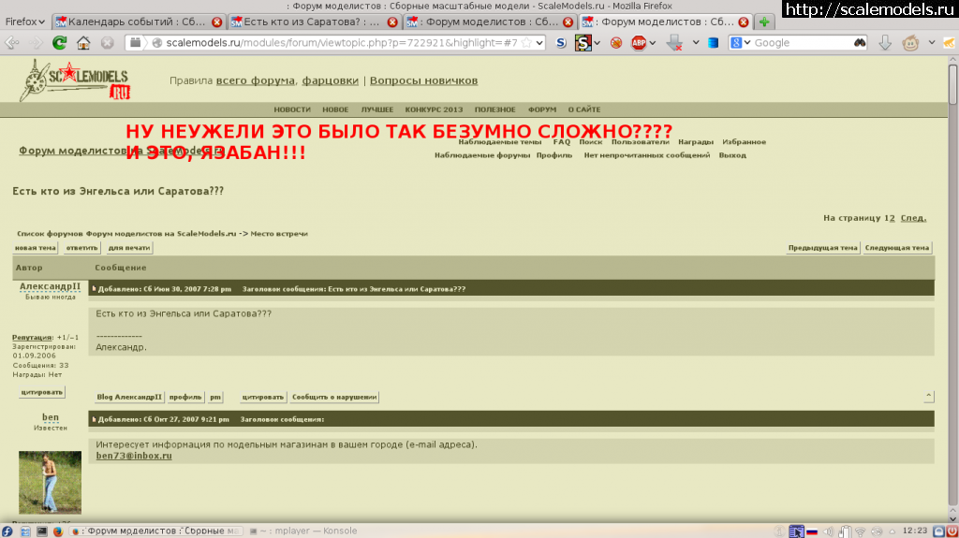Viewport: 959px width, 538px height.
Task: Bookmark page with the star icon
Action: click(526, 43)
